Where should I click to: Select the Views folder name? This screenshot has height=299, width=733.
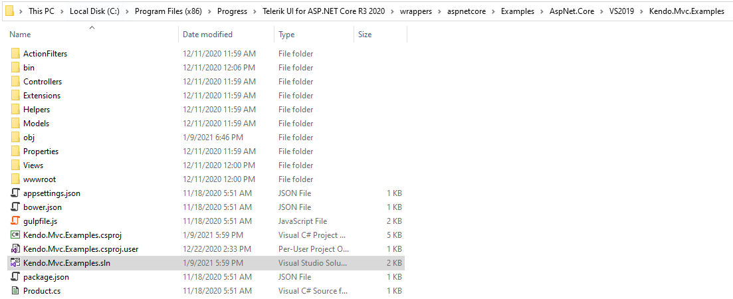pyautogui.click(x=33, y=165)
